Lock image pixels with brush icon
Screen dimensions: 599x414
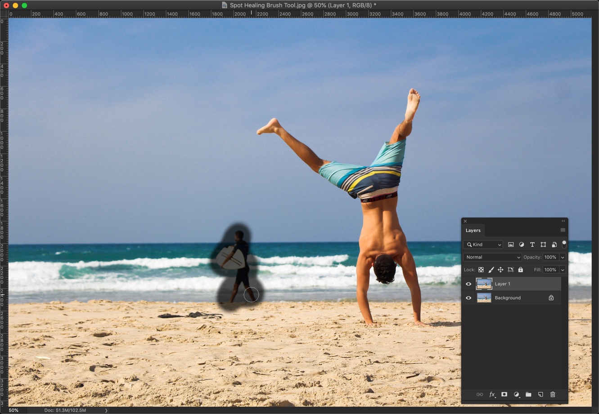click(491, 270)
